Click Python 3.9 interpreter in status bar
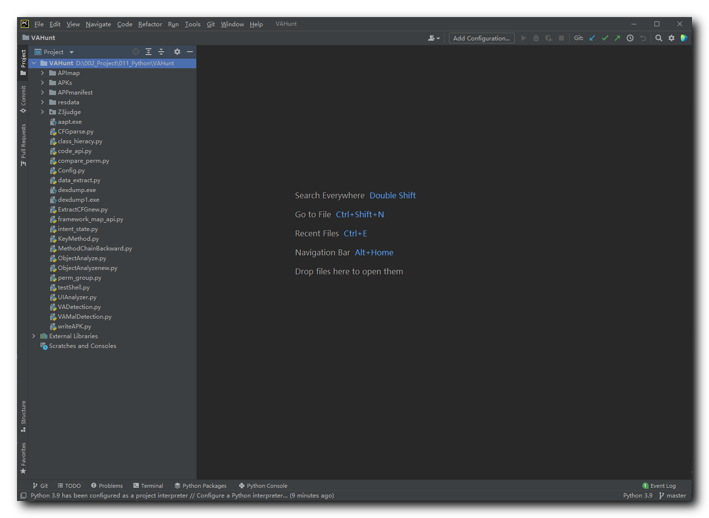The width and height of the screenshot is (709, 518). 637,496
